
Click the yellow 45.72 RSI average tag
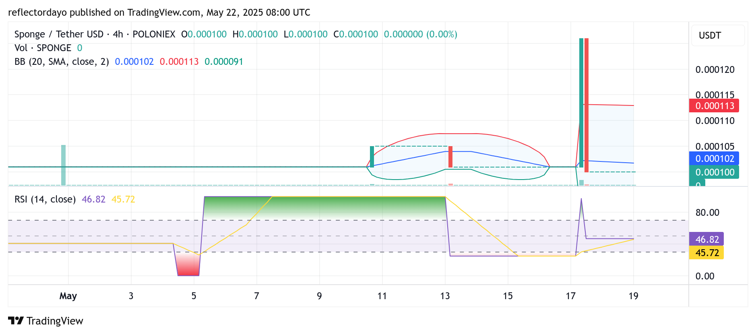706,253
